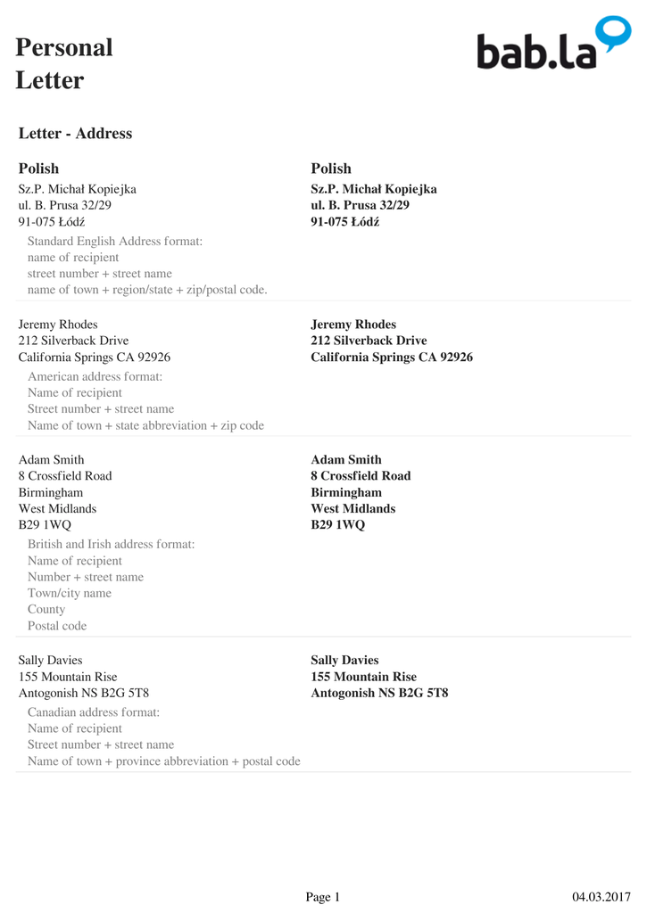Click the bold 91-075 Łódź text
The height and width of the screenshot is (913, 647).
(x=344, y=221)
